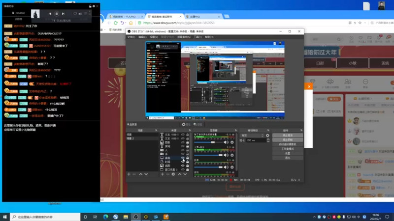Toggle visibility of the 桌面 source

tap(183, 158)
